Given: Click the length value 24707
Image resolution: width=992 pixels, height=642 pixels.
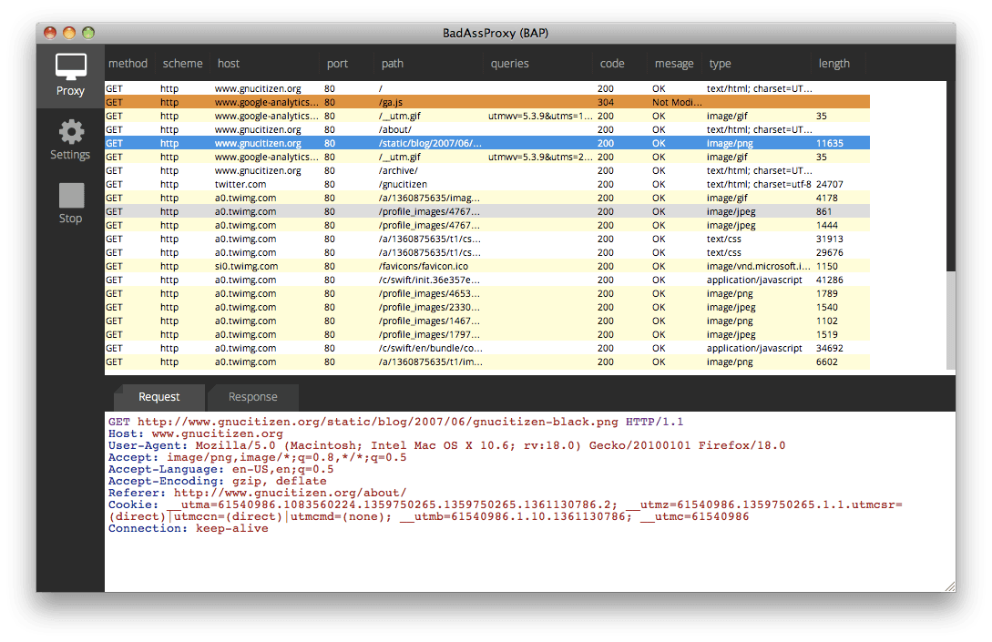Looking at the screenshot, I should pos(830,185).
